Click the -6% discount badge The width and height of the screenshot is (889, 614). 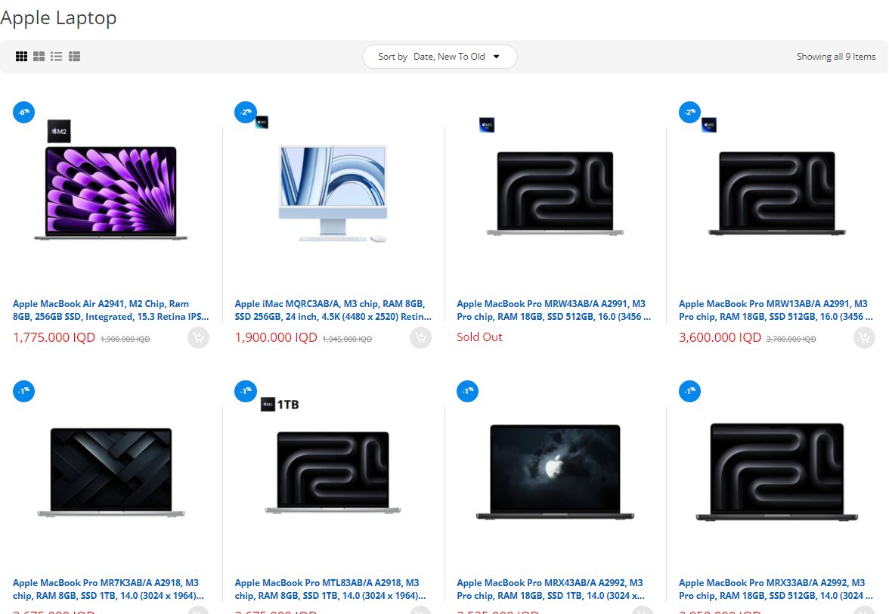(24, 112)
